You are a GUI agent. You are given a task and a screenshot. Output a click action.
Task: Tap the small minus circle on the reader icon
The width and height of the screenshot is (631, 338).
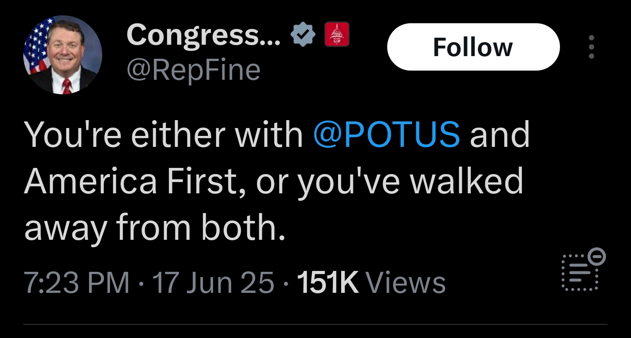click(597, 255)
